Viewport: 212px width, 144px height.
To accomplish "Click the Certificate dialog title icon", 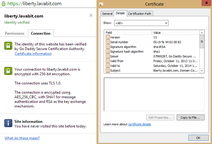I will 101,4.
